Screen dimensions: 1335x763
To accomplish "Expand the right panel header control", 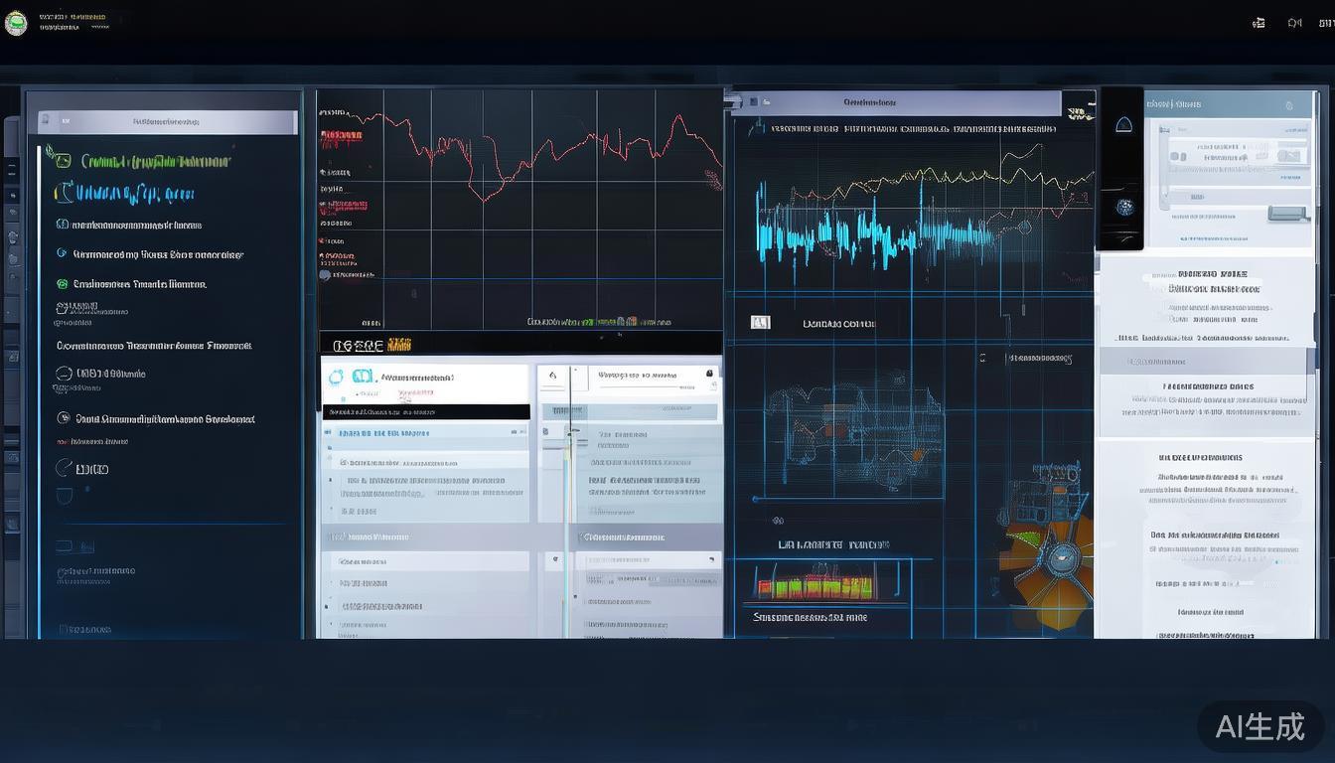I will pos(1288,104).
